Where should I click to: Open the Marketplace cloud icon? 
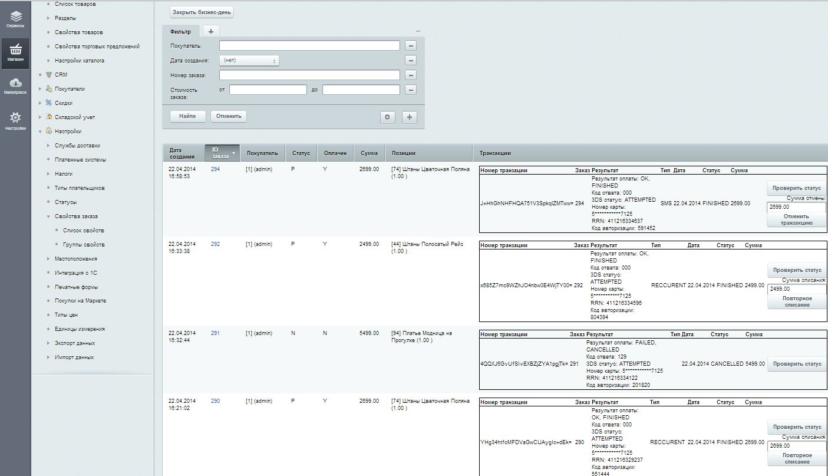pyautogui.click(x=15, y=85)
